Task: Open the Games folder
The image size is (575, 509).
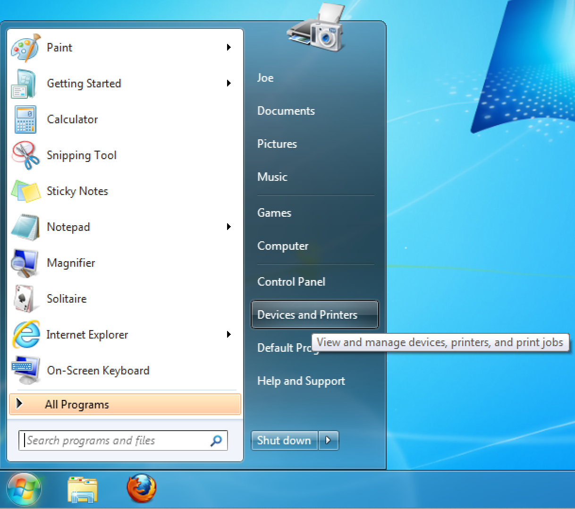Action: tap(274, 213)
